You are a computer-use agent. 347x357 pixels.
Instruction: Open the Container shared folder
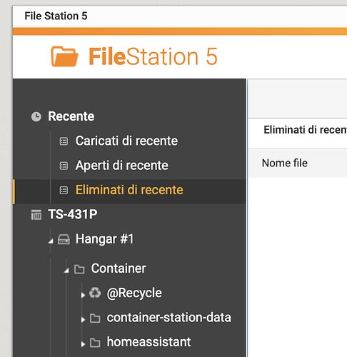(x=119, y=268)
